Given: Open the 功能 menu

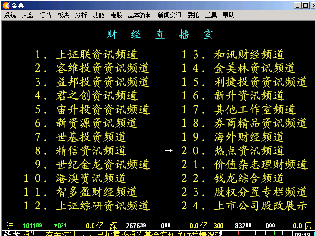Looking at the screenshot, I should click(x=98, y=15).
